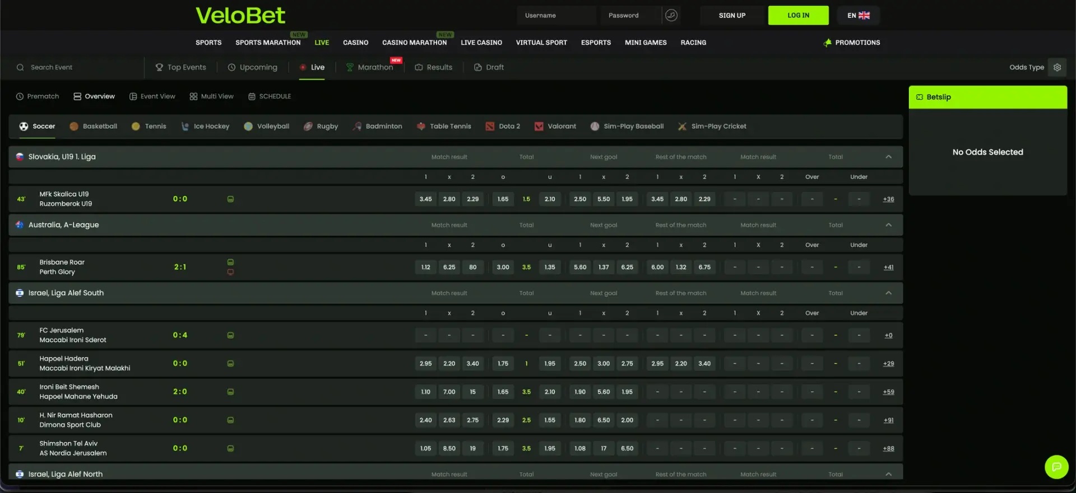1076x493 pixels.
Task: Click the VeloBet logo
Action: [240, 15]
